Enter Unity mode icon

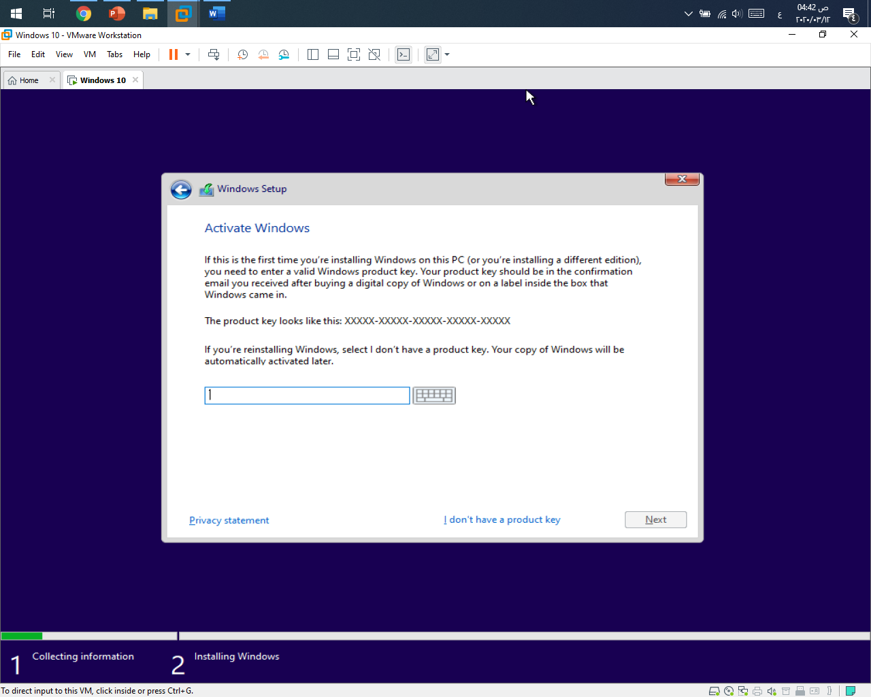coord(374,54)
